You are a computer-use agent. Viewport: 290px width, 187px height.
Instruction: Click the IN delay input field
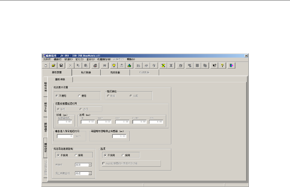pyautogui.click(x=88, y=122)
